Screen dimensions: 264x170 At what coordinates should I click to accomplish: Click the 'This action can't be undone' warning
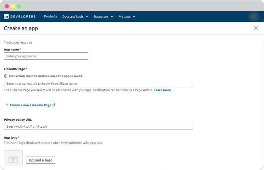(x=46, y=76)
